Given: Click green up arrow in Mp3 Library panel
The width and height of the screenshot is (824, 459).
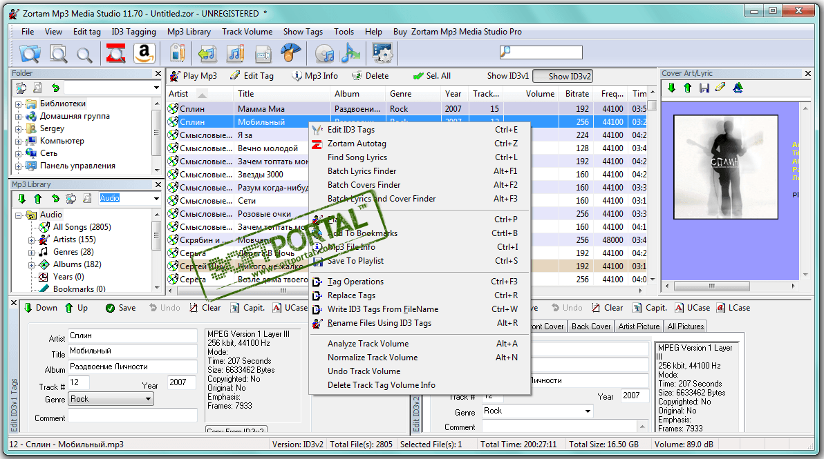Looking at the screenshot, I should click(x=38, y=198).
